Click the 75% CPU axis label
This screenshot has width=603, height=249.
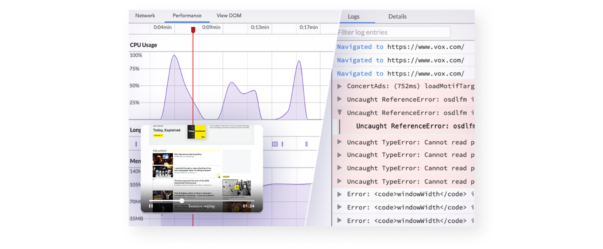[x=135, y=69]
